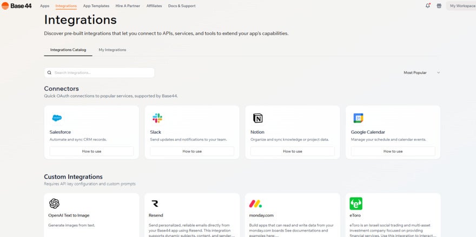This screenshot has width=476, height=237.
Task: Open the OpenAI Text to Image title
Action: click(x=69, y=215)
